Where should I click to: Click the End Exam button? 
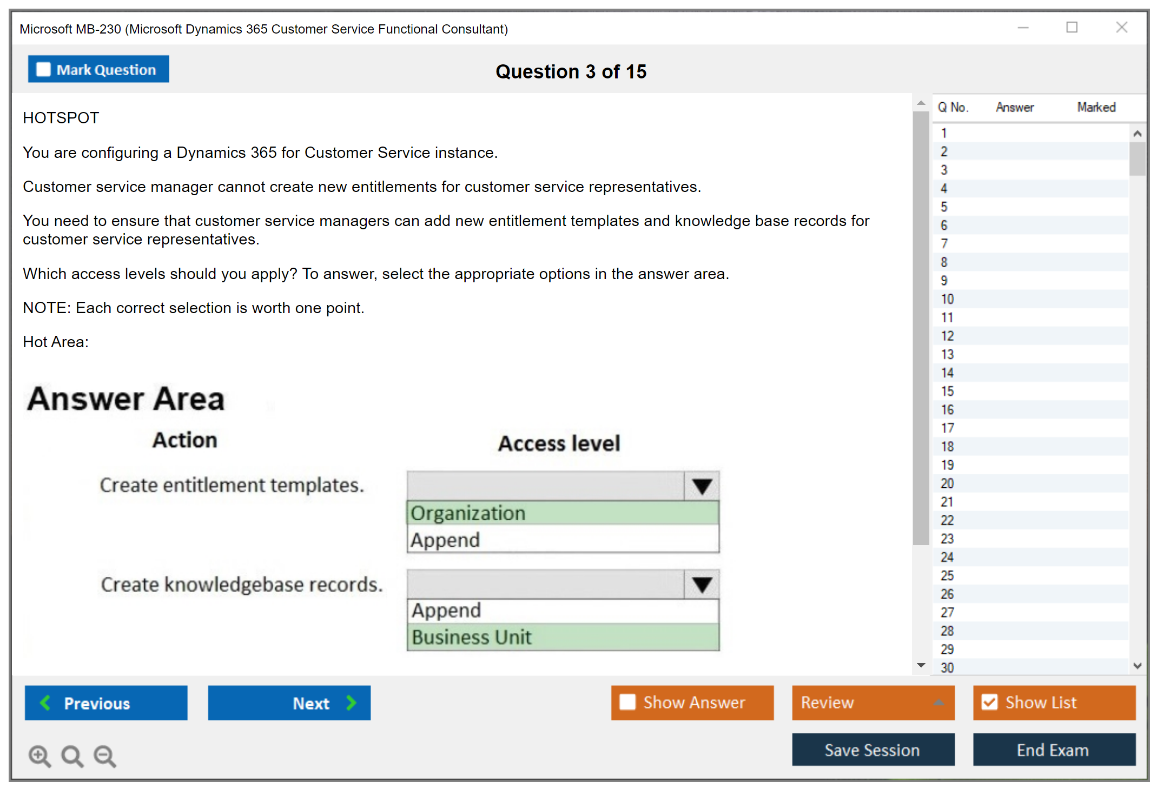(1053, 750)
